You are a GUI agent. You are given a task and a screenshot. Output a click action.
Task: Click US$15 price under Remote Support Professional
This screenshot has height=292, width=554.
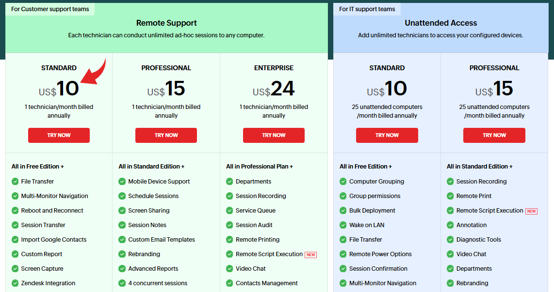click(x=166, y=89)
